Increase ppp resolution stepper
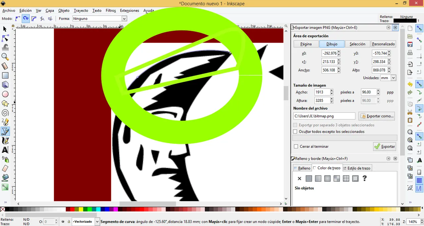Screen dimensions: 424x226 click(378, 91)
